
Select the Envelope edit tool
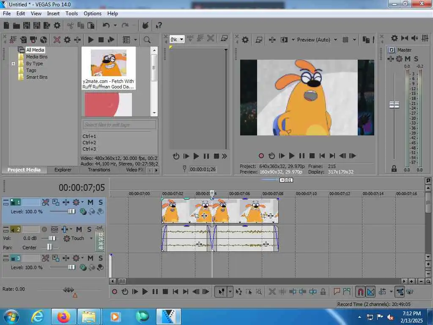(x=238, y=292)
